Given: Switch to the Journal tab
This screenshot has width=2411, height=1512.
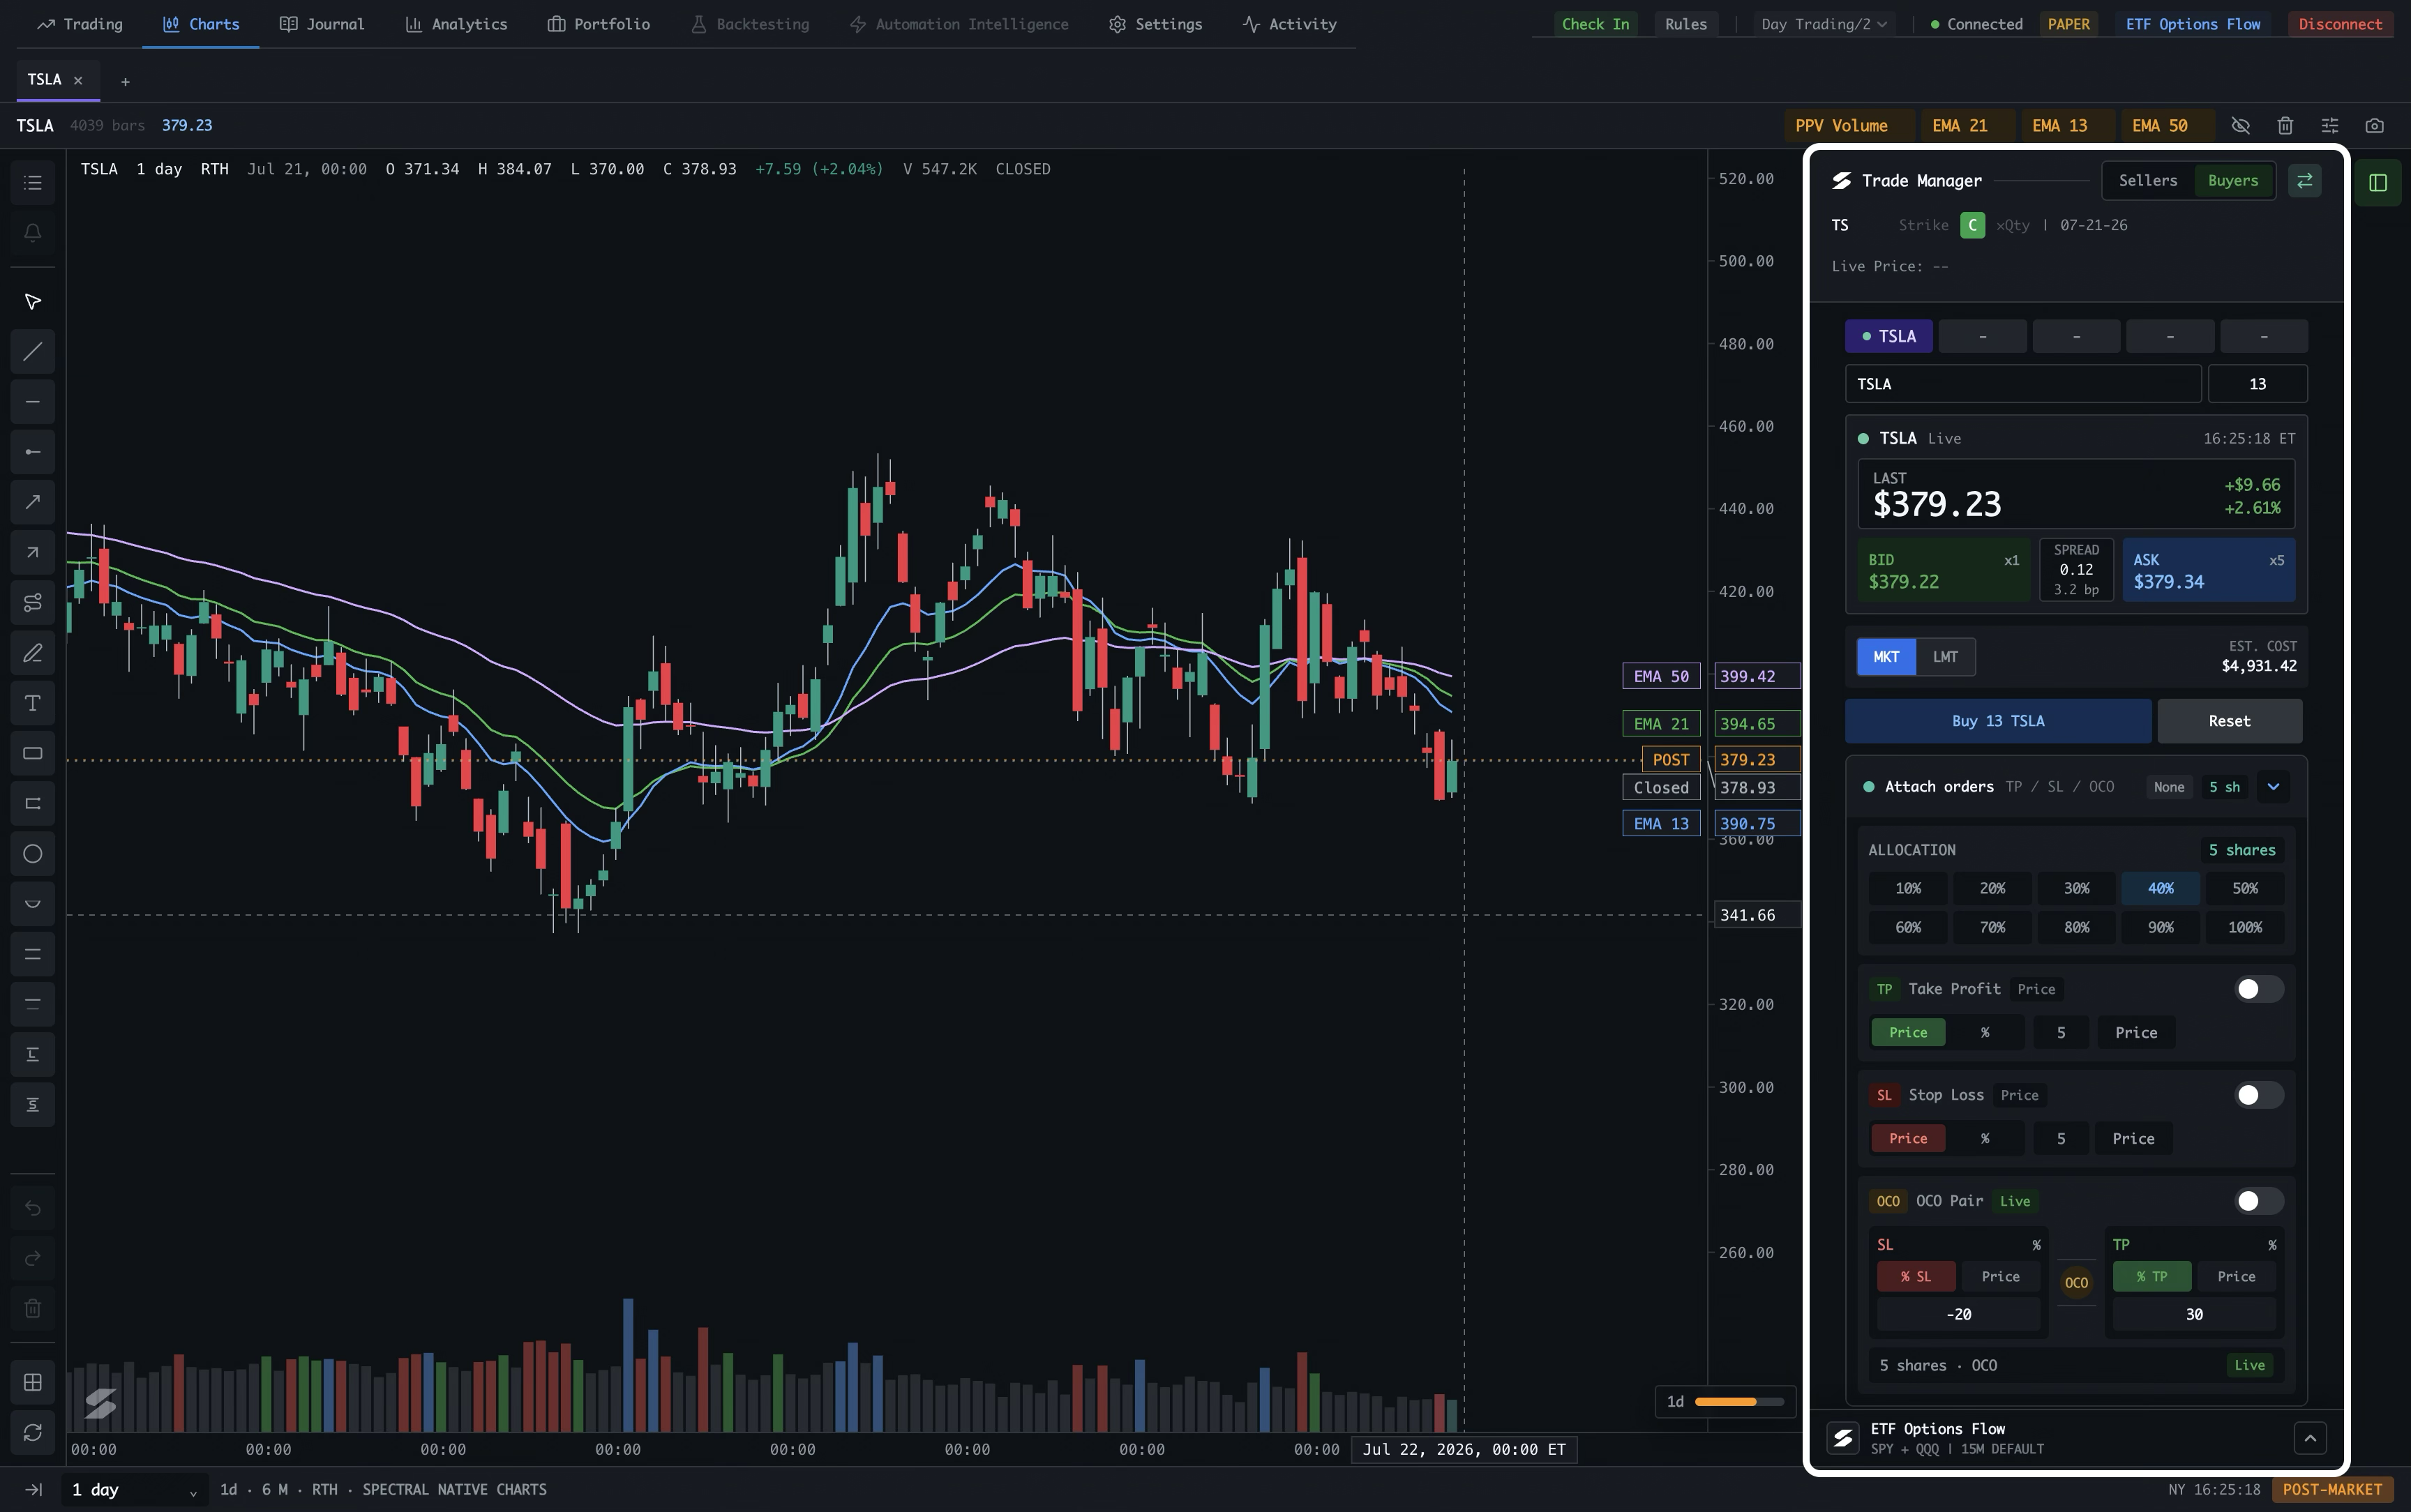Looking at the screenshot, I should pos(322,24).
